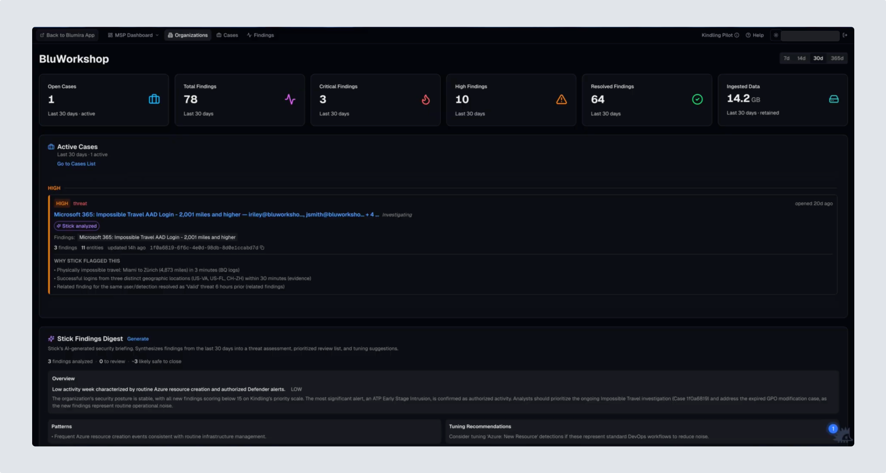
Task: Click the 11 entities count text
Action: tap(92, 248)
